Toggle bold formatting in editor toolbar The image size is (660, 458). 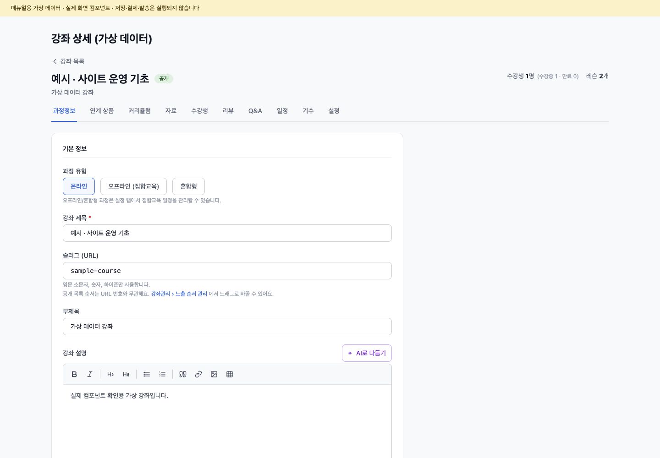(x=74, y=374)
